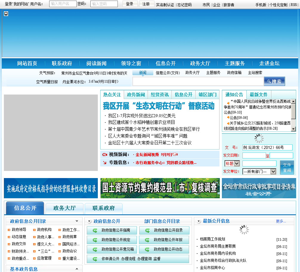
Task: Select the 最新文件 tab
Action: tap(259, 95)
